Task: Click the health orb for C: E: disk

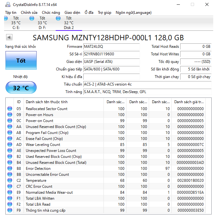Action: point(6,19)
